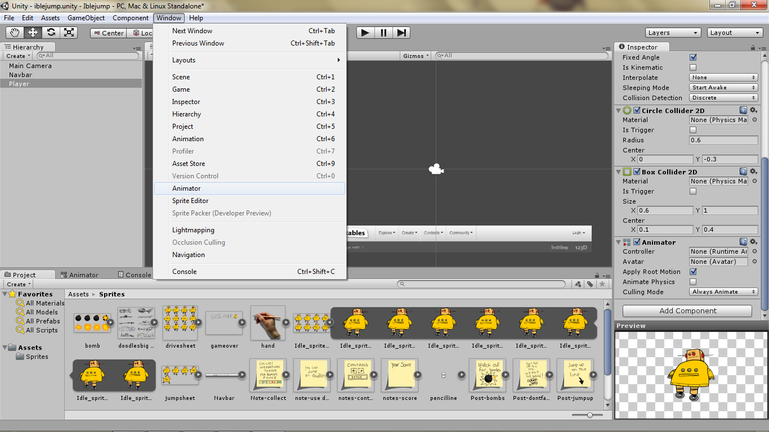The height and width of the screenshot is (432, 769).
Task: Open the Circle Collider 2D settings gear
Action: 753,110
